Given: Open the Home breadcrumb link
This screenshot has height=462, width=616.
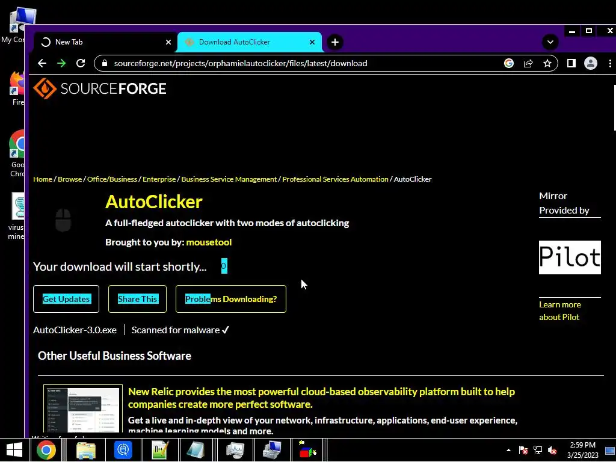Looking at the screenshot, I should [43, 179].
